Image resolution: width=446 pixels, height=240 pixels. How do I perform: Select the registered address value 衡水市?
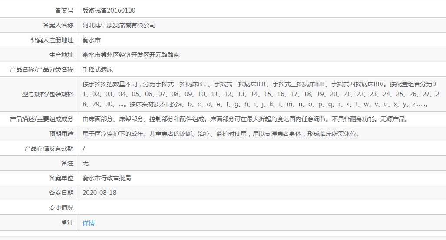(92, 40)
